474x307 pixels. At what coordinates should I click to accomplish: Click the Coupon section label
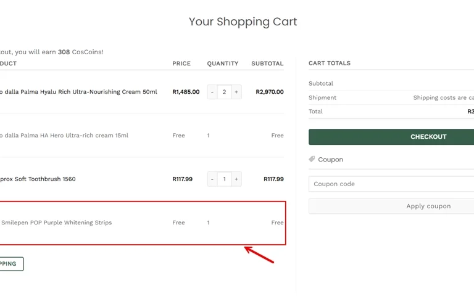point(330,160)
